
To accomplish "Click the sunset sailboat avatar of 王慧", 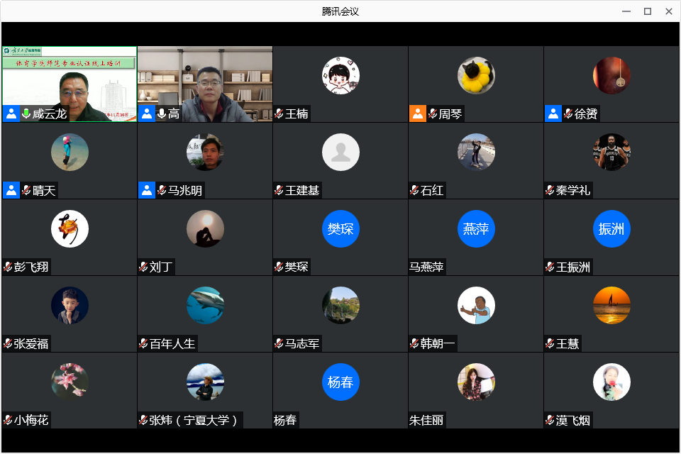I will point(611,306).
